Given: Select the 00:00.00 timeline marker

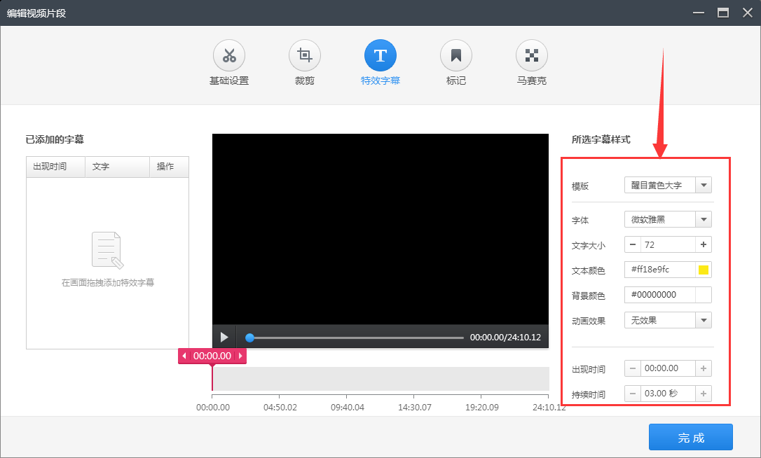Looking at the screenshot, I should (212, 356).
